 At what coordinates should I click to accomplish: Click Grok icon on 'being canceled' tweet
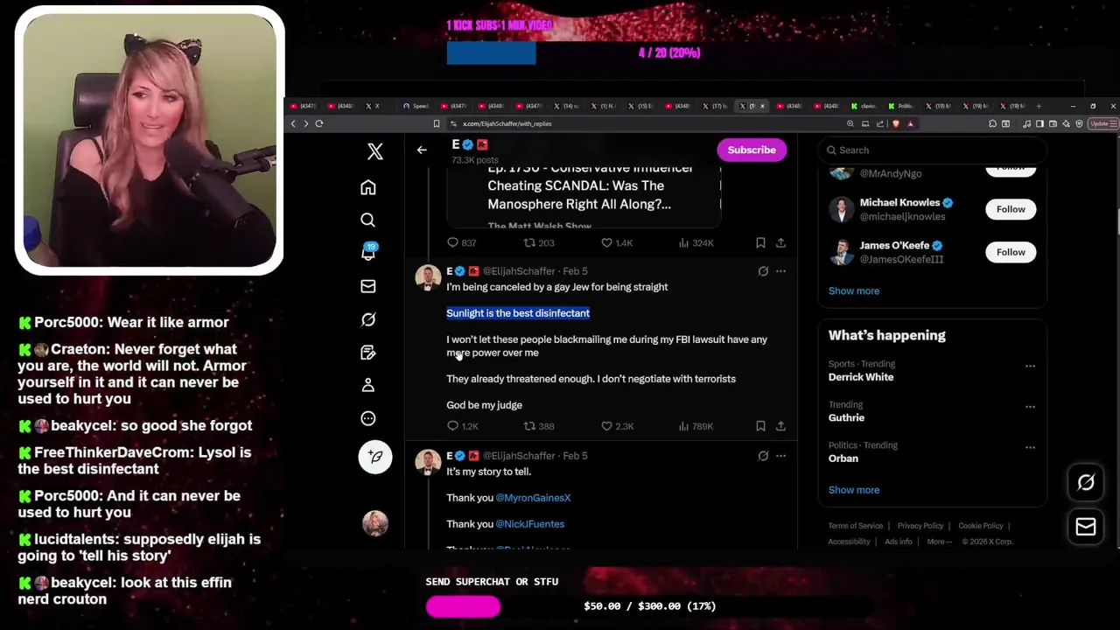coord(763,271)
